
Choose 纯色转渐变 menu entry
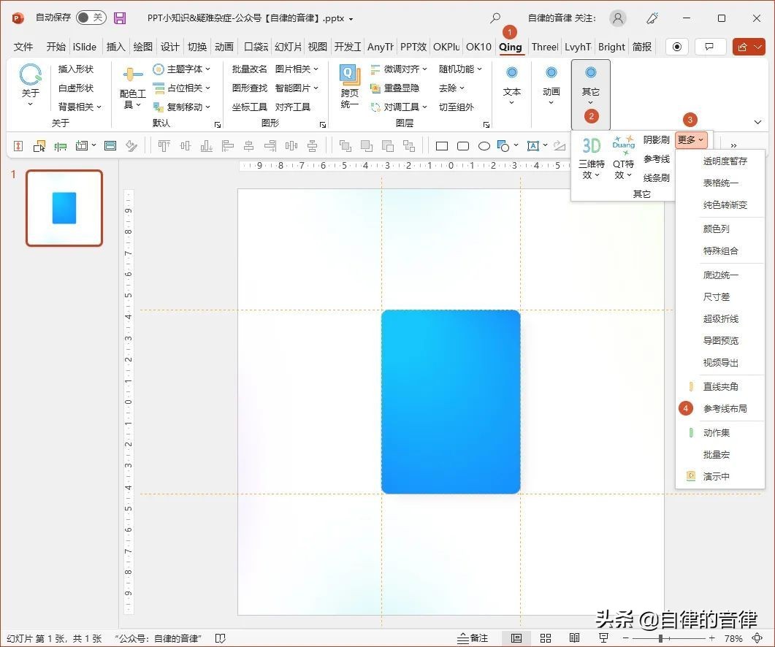click(x=725, y=205)
